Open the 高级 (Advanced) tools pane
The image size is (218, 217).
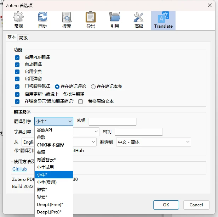[x=139, y=20]
